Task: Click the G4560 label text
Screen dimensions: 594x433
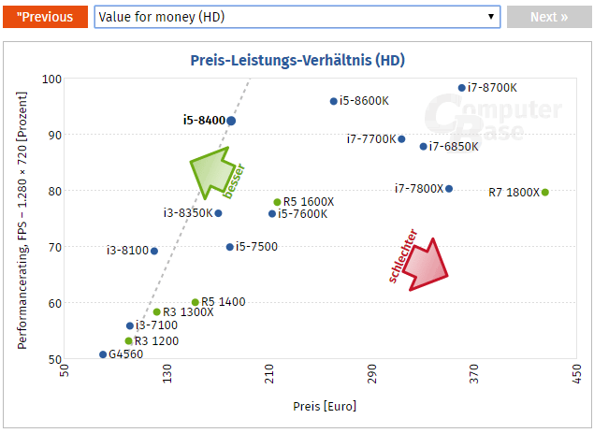Action: 125,354
